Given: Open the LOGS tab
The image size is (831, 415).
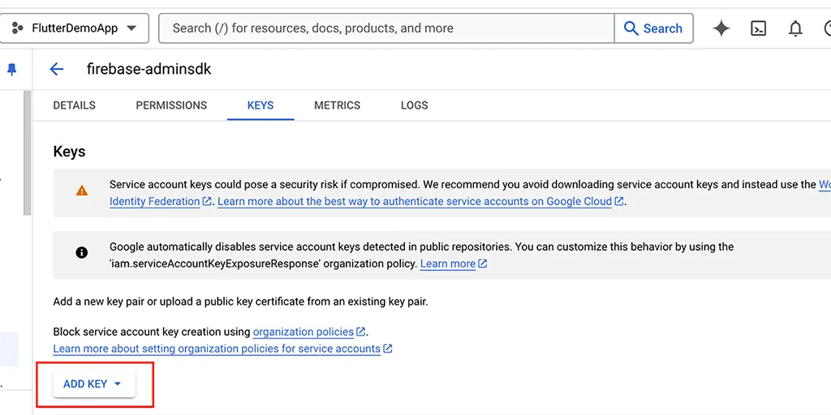Looking at the screenshot, I should pyautogui.click(x=415, y=105).
